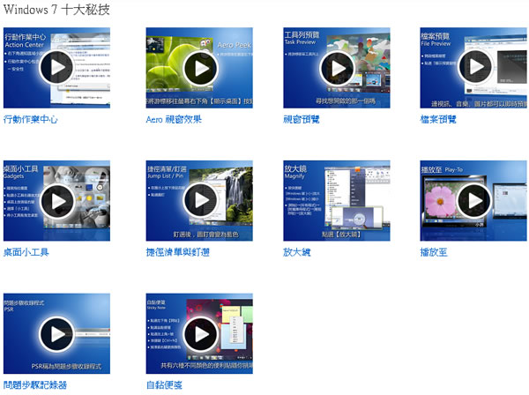Open the 桌面小工具 text link

[x=26, y=252]
